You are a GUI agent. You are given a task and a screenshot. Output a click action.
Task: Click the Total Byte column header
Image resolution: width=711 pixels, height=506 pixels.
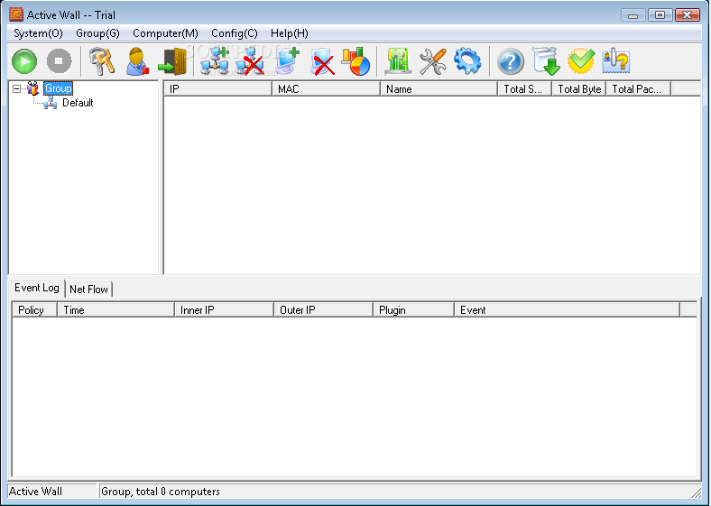coord(579,89)
